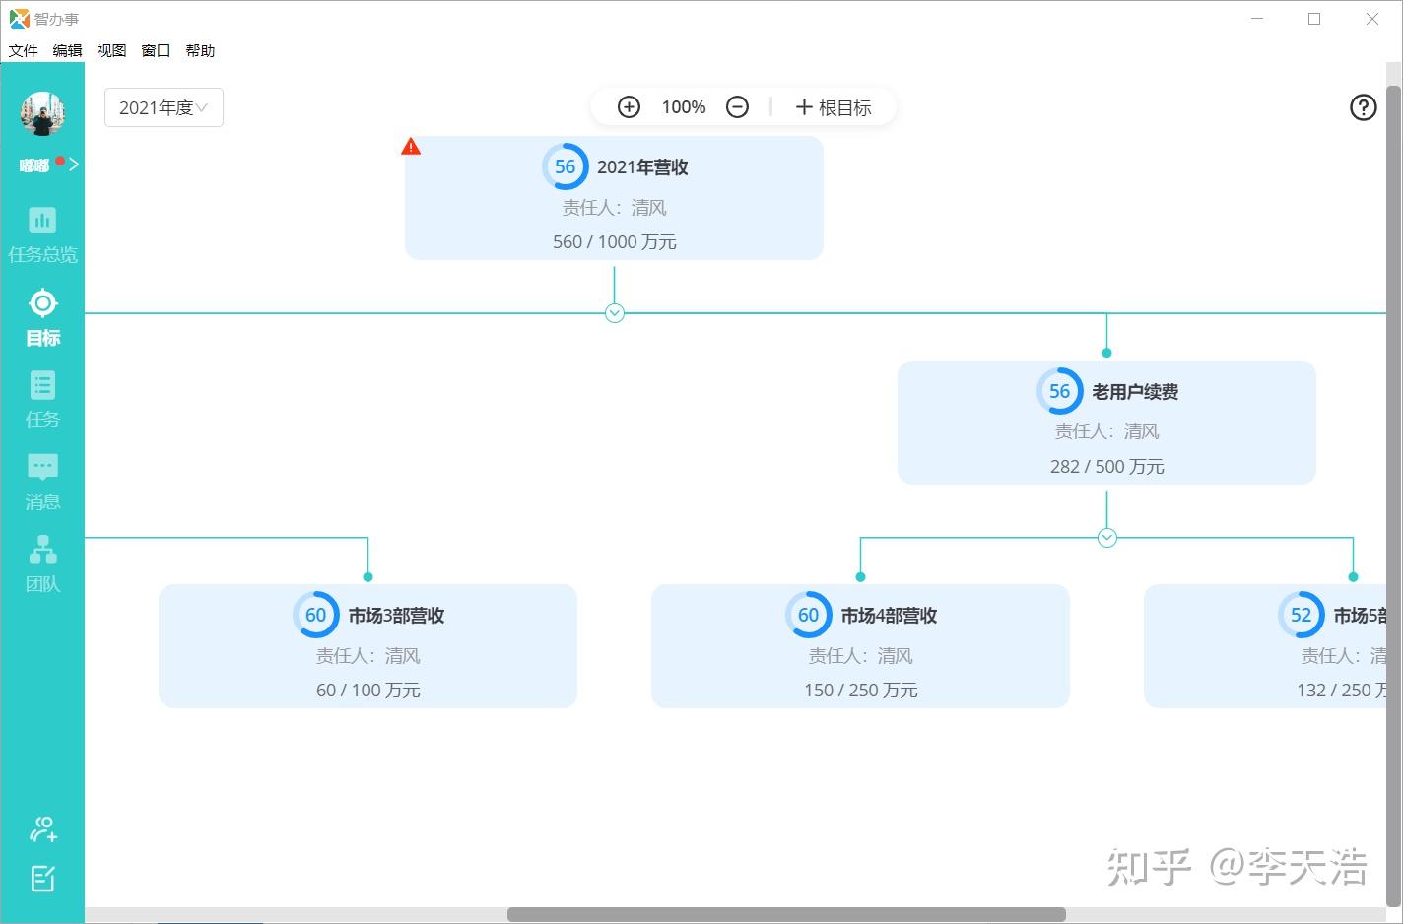The width and height of the screenshot is (1403, 924).
Task: Click the vertical scrollbar thumb
Action: 1393,495
